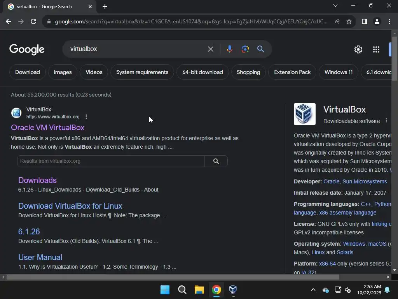This screenshot has height=299, width=398.
Task: Switch to the Images filter
Action: click(x=63, y=72)
